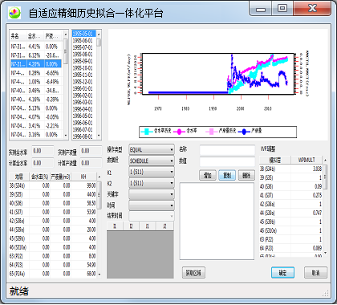The image size is (337, 305).
Task: Click the KH column header
Action: coord(84,177)
